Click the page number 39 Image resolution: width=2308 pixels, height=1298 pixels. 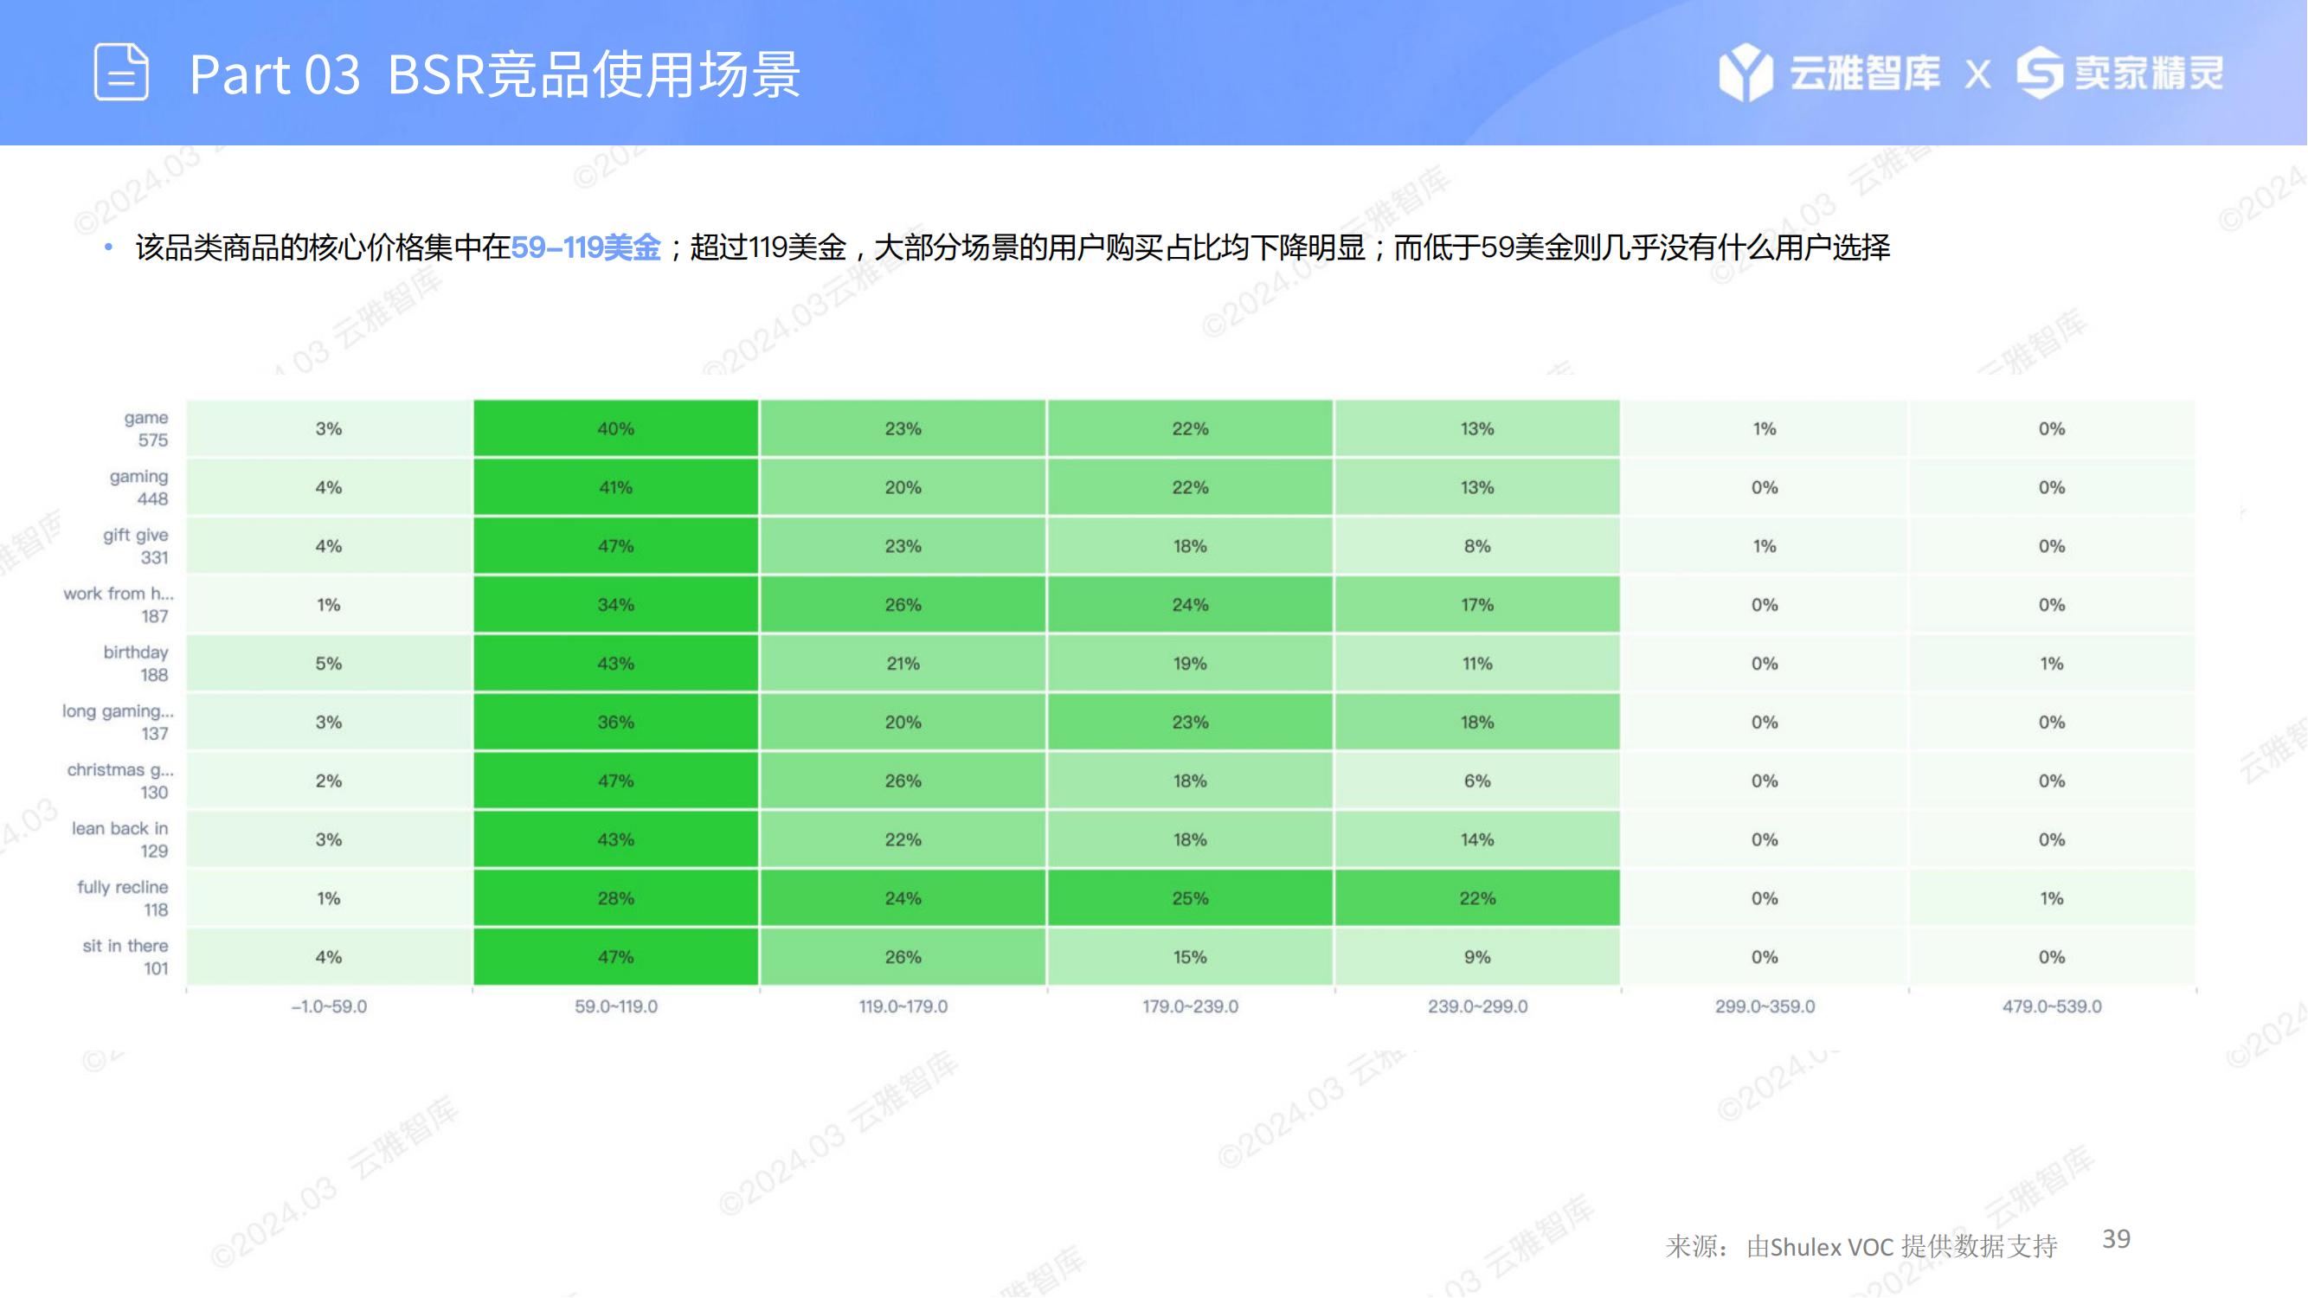coord(2116,1239)
